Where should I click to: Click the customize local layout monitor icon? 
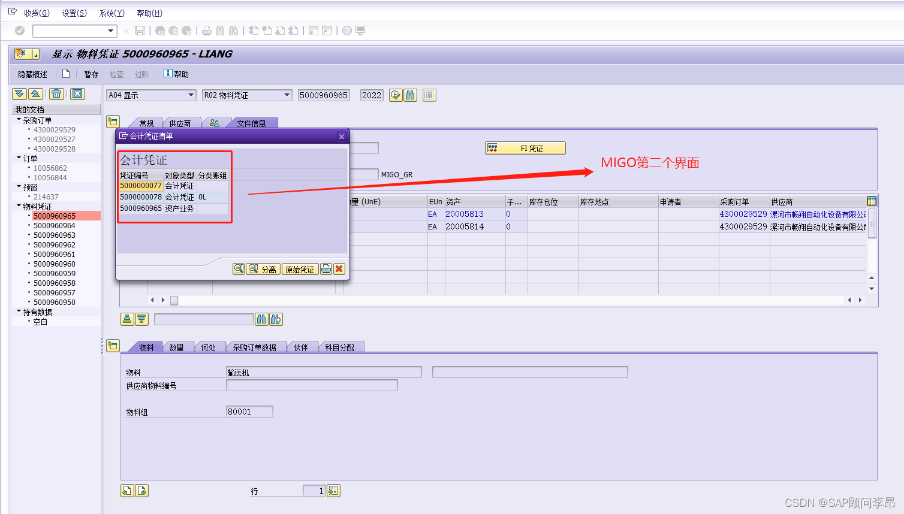(x=360, y=31)
